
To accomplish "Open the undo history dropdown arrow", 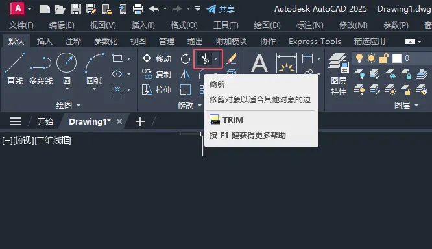I will (x=165, y=9).
